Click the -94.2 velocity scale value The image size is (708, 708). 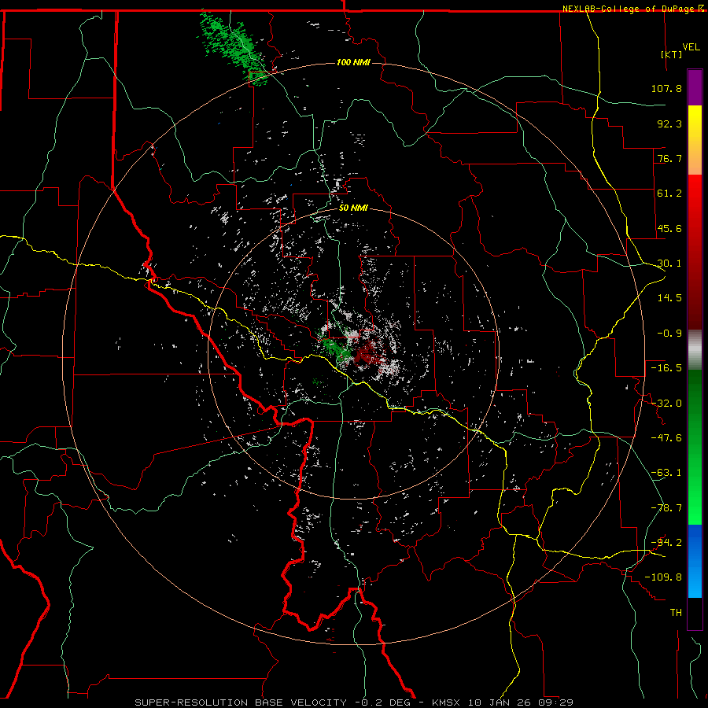tap(666, 543)
